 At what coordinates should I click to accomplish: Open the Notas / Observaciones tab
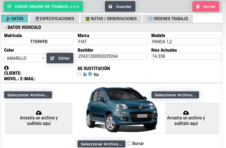pyautogui.click(x=111, y=19)
